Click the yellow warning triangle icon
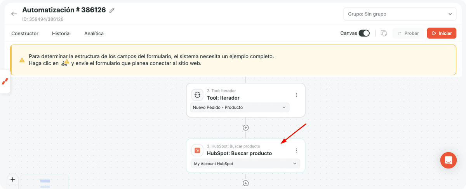The width and height of the screenshot is (466, 189). click(x=22, y=60)
